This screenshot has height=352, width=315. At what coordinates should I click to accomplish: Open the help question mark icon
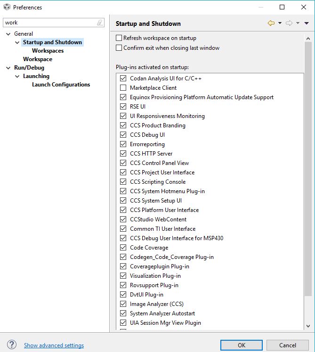click(x=12, y=344)
